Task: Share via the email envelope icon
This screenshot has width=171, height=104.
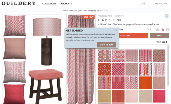Action: click(x=157, y=29)
